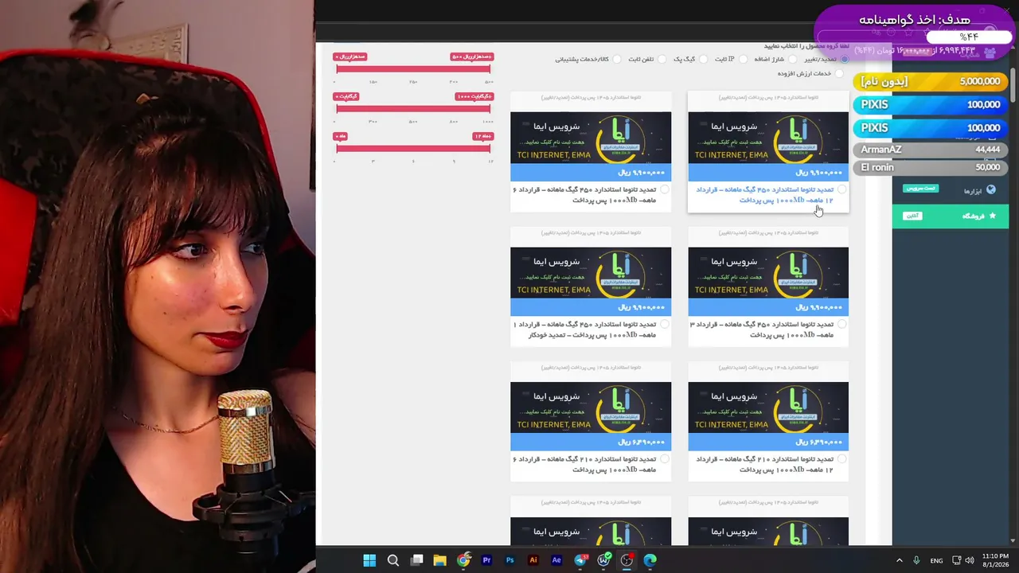Open the ابزارها sidebar menu item
Image resolution: width=1019 pixels, height=573 pixels.
coord(951,190)
